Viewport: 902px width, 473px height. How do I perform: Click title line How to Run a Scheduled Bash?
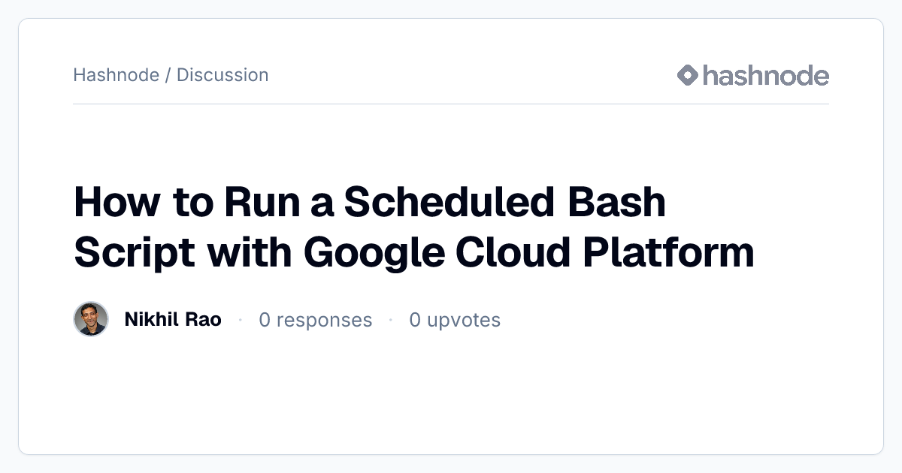coord(370,203)
